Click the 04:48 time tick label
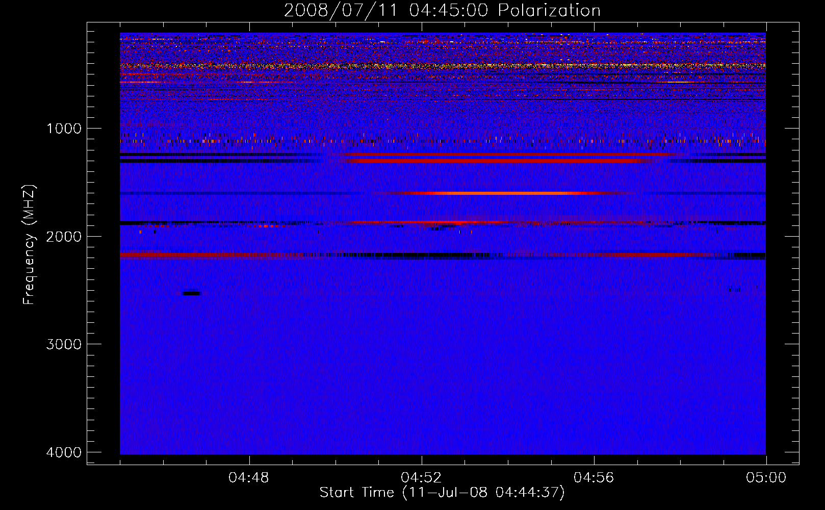Screen dimensions: 825x510 click(249, 478)
